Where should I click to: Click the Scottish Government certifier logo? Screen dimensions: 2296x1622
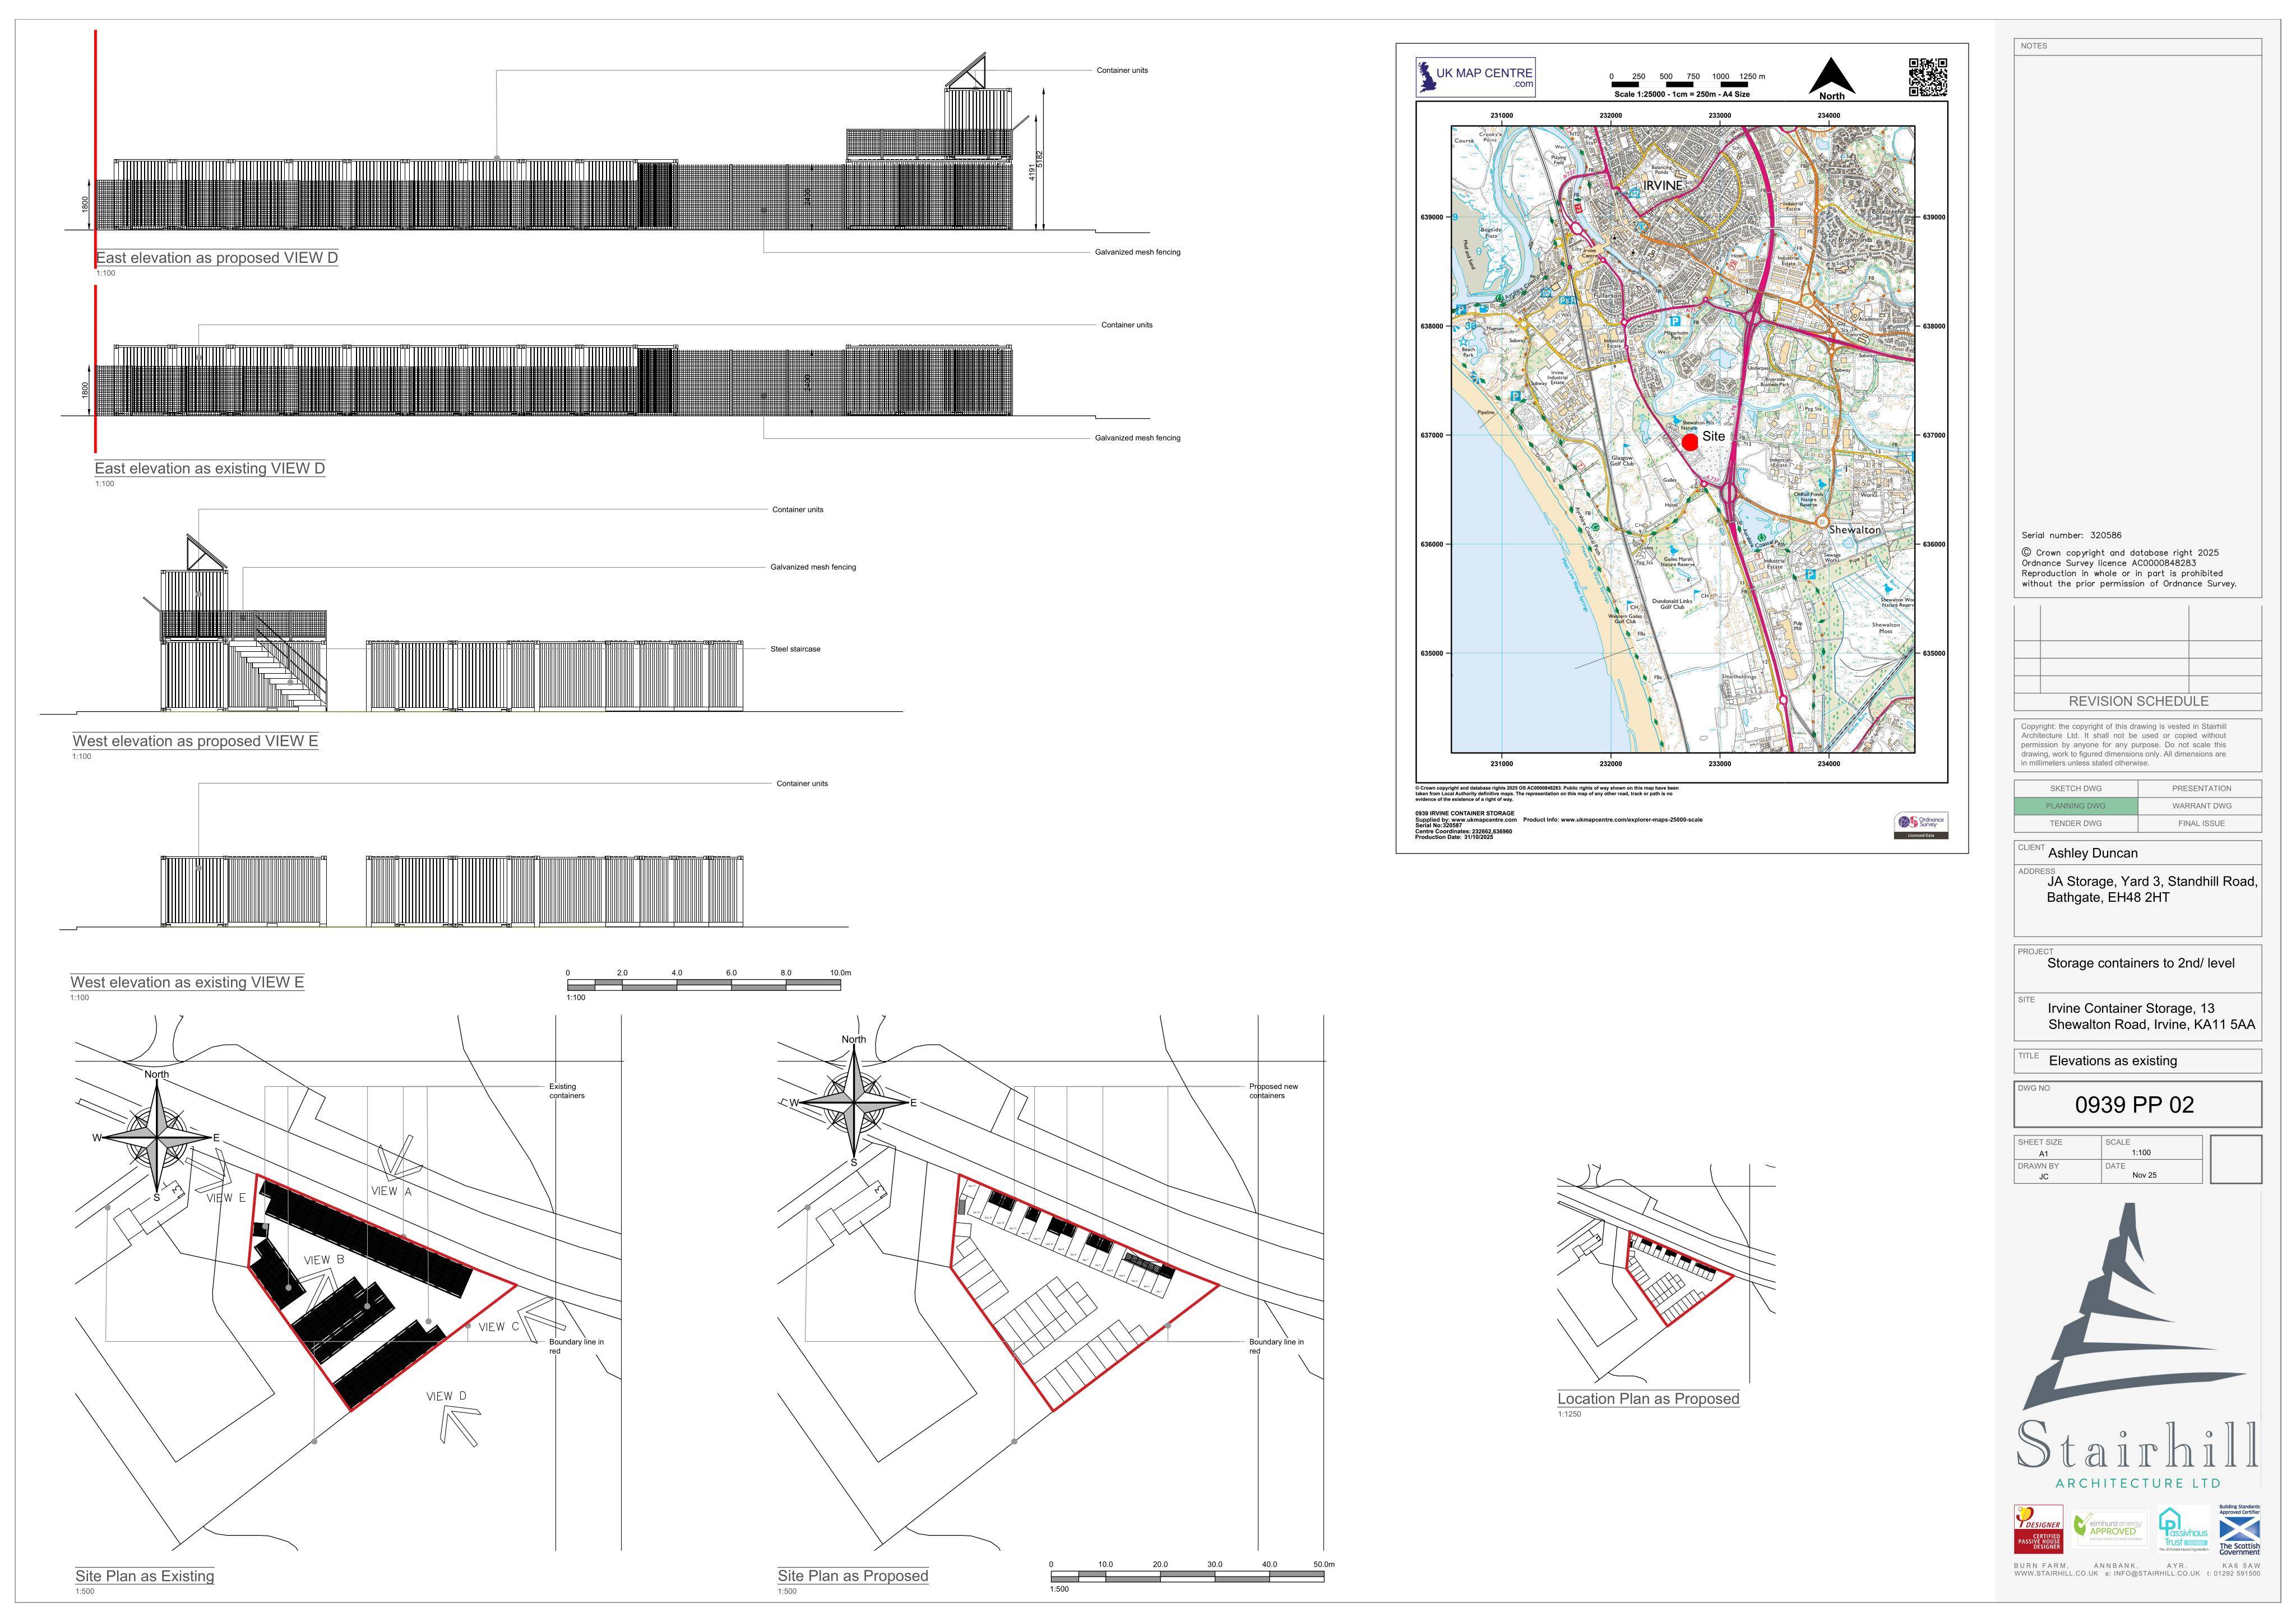pyautogui.click(x=2239, y=1529)
